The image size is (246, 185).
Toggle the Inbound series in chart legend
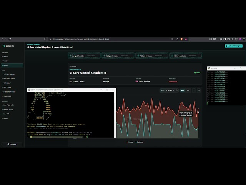pyautogui.click(x=130, y=142)
